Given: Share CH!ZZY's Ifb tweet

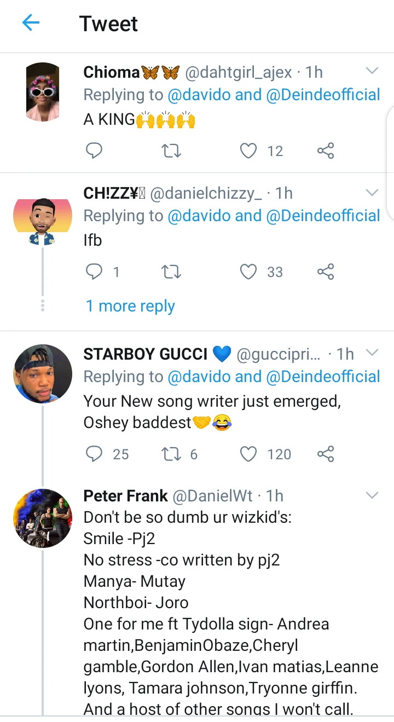Looking at the screenshot, I should pos(326,272).
